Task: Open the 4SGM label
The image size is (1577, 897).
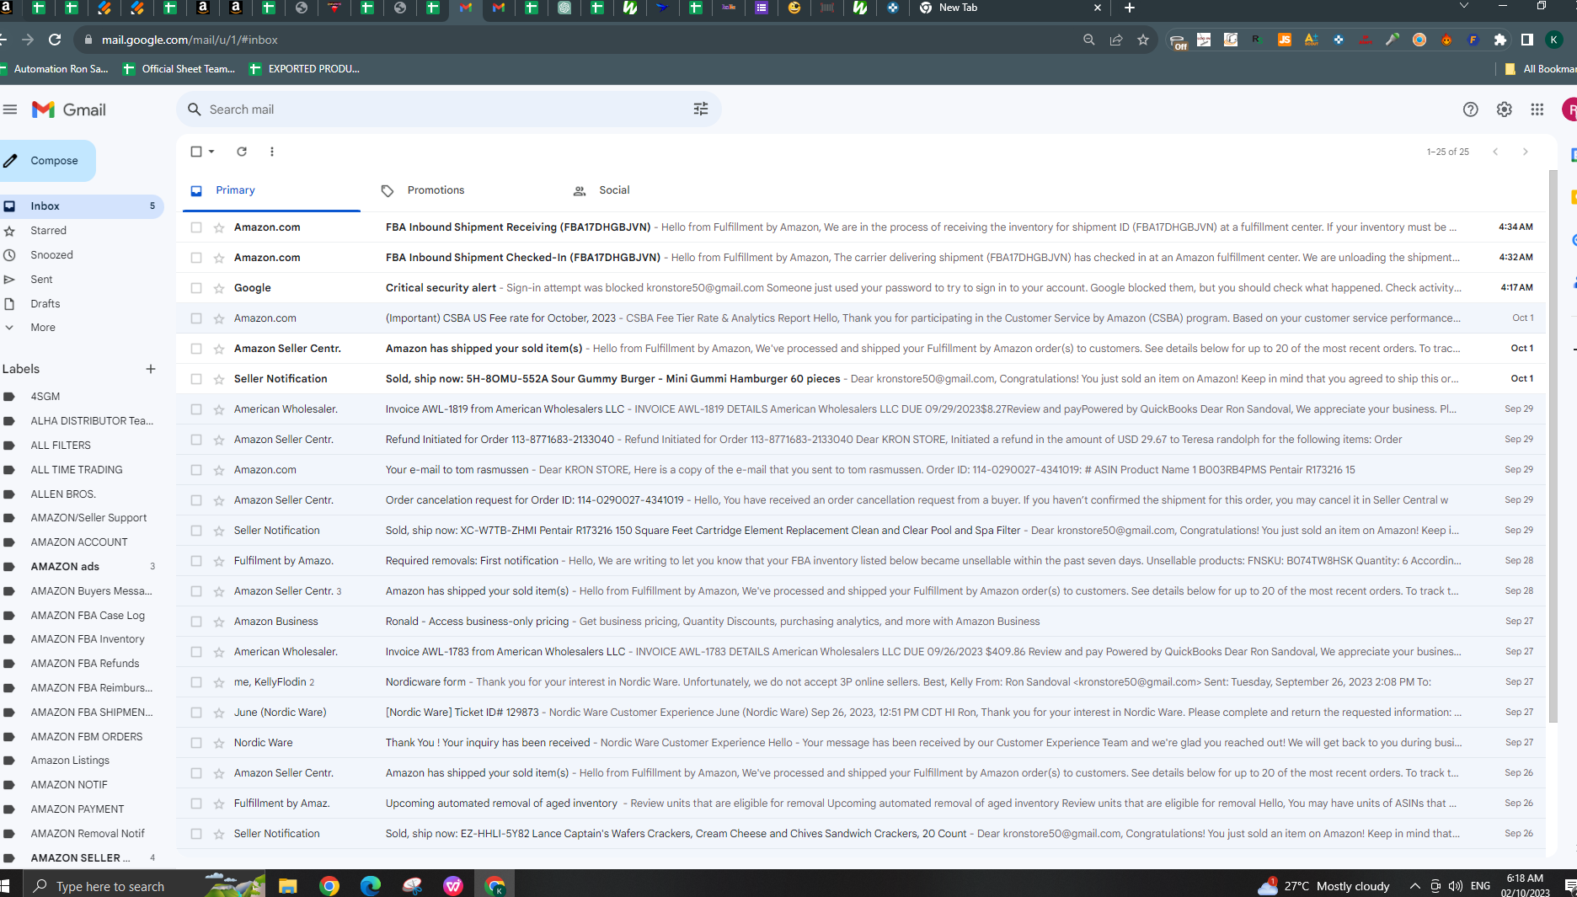Action: (45, 397)
